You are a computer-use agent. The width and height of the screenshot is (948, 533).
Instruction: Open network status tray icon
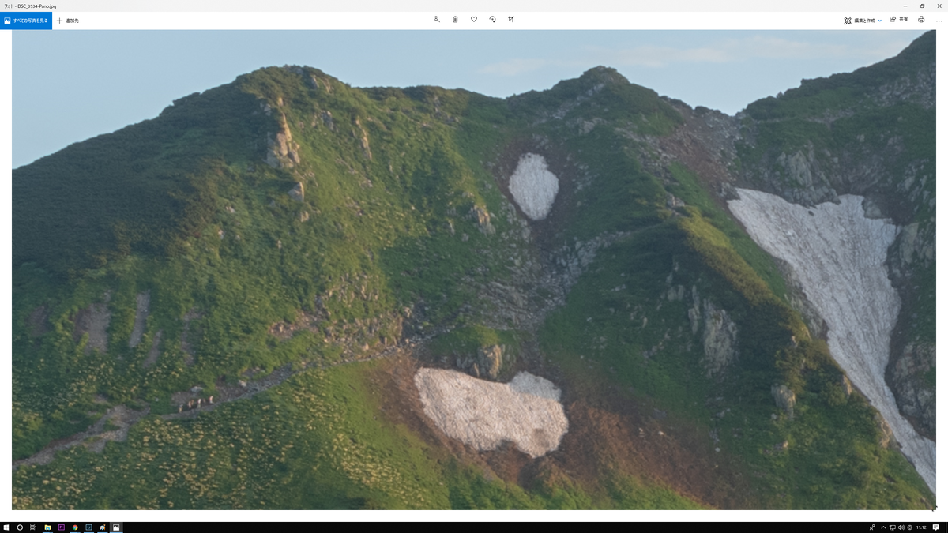892,527
